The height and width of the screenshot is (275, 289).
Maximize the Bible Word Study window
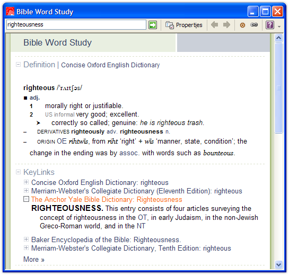click(x=265, y=12)
